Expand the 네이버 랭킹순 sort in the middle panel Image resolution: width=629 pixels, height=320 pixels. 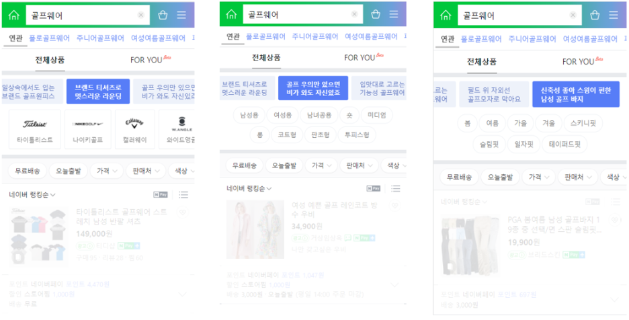point(249,188)
